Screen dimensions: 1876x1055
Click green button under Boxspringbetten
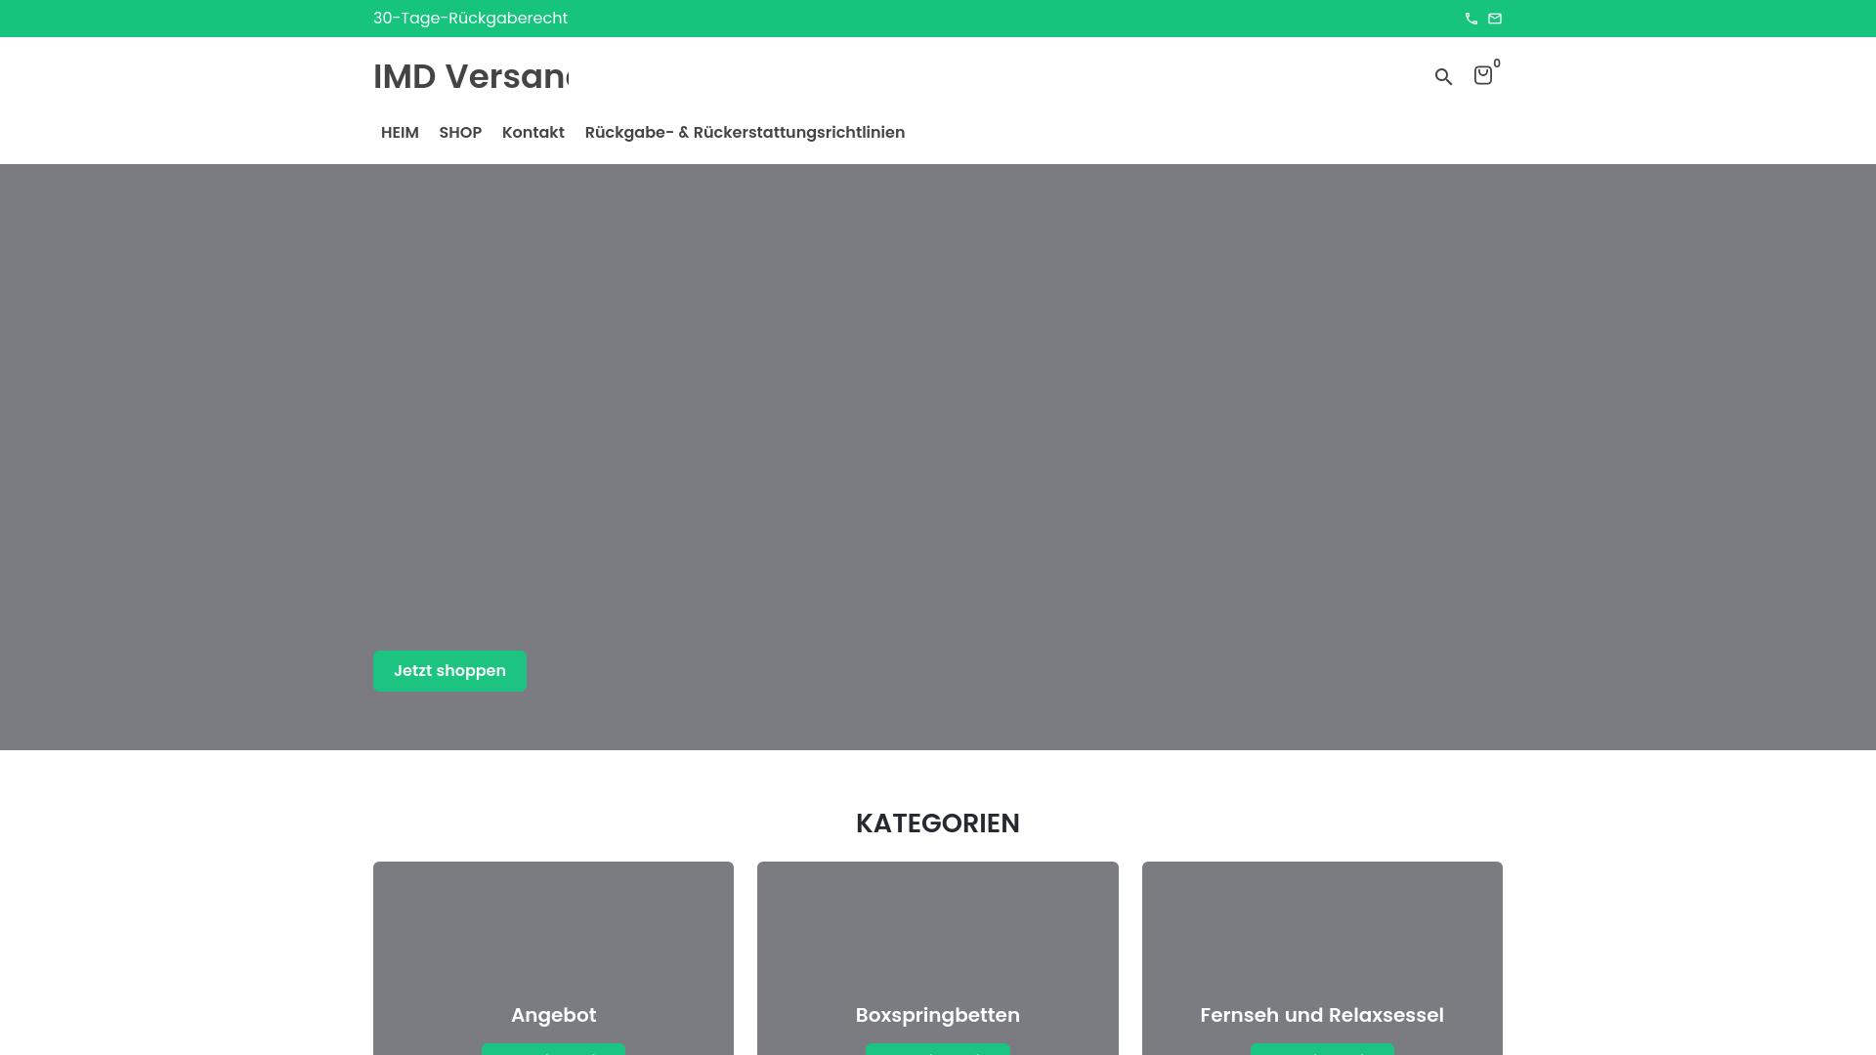[937, 1049]
